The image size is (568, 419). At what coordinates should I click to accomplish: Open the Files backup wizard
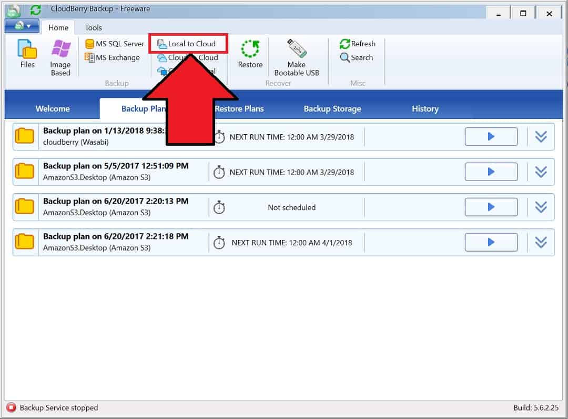click(27, 54)
